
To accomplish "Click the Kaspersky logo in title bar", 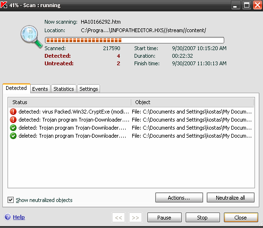I will 4,5.
